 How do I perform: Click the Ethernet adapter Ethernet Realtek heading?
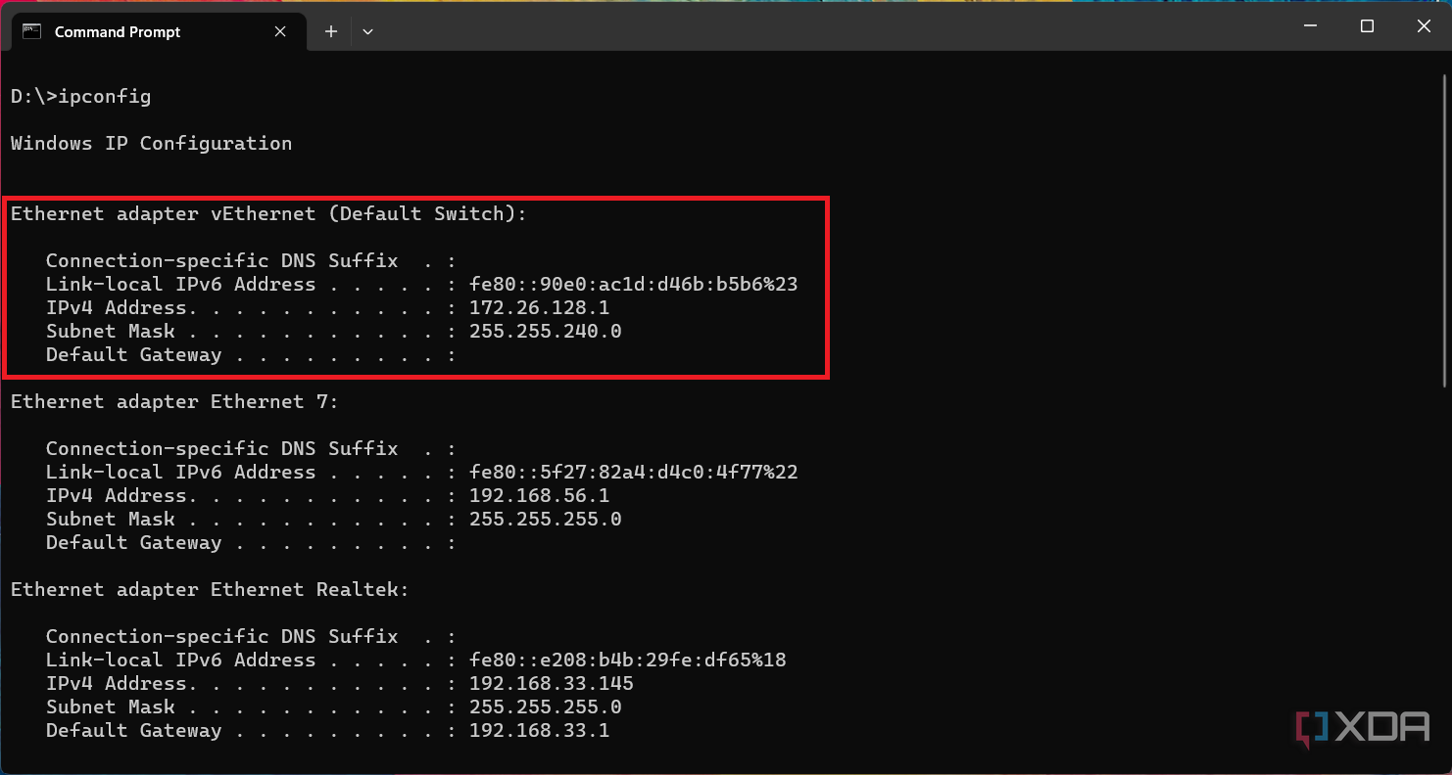point(210,589)
